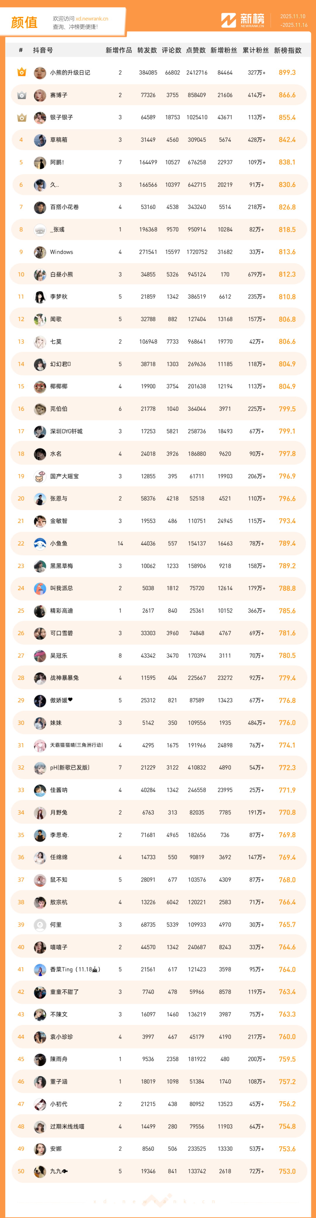Open the 深圳DYG轩城 account name
This screenshot has width=316, height=1218.
click(66, 431)
